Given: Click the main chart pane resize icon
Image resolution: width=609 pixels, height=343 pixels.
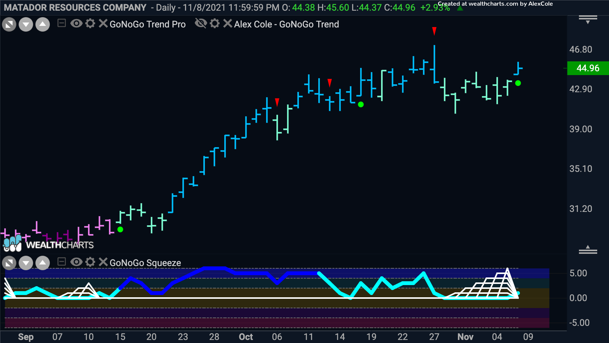Looking at the screenshot, I should [9, 25].
